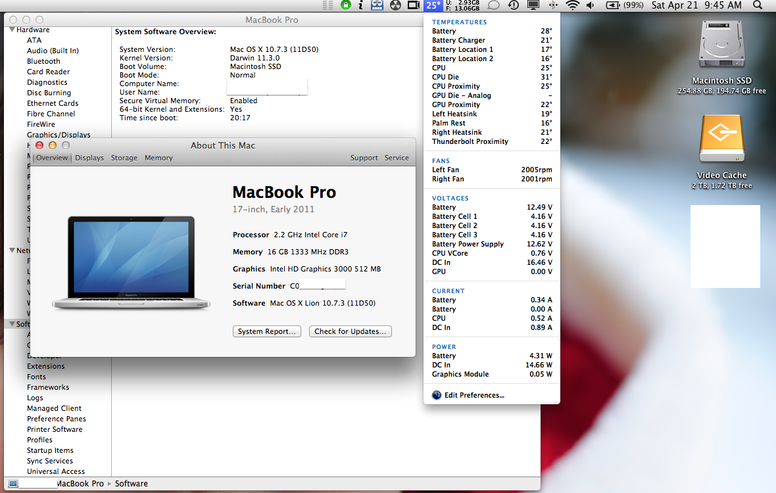This screenshot has height=493, width=776.
Task: Open the Support tab in About This Mac
Action: (x=364, y=158)
